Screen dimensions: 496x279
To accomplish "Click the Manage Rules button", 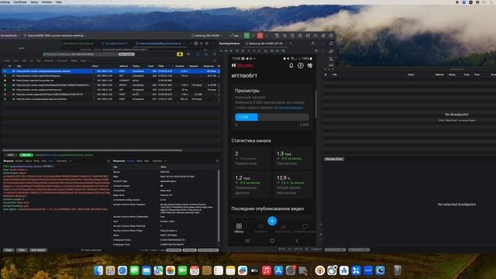I will 334,159.
